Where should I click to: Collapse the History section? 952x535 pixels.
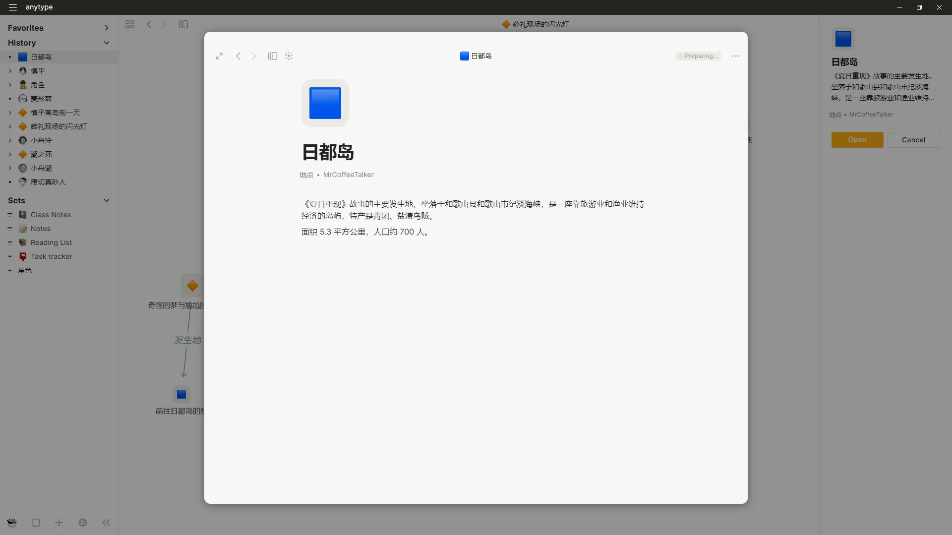106,43
